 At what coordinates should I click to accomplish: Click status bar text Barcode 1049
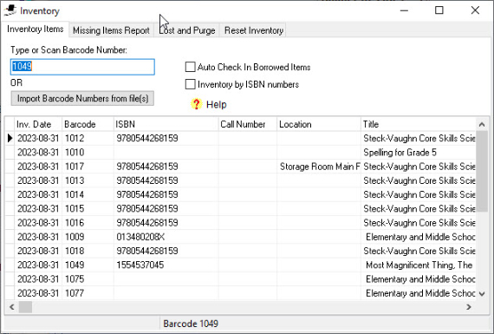191,324
